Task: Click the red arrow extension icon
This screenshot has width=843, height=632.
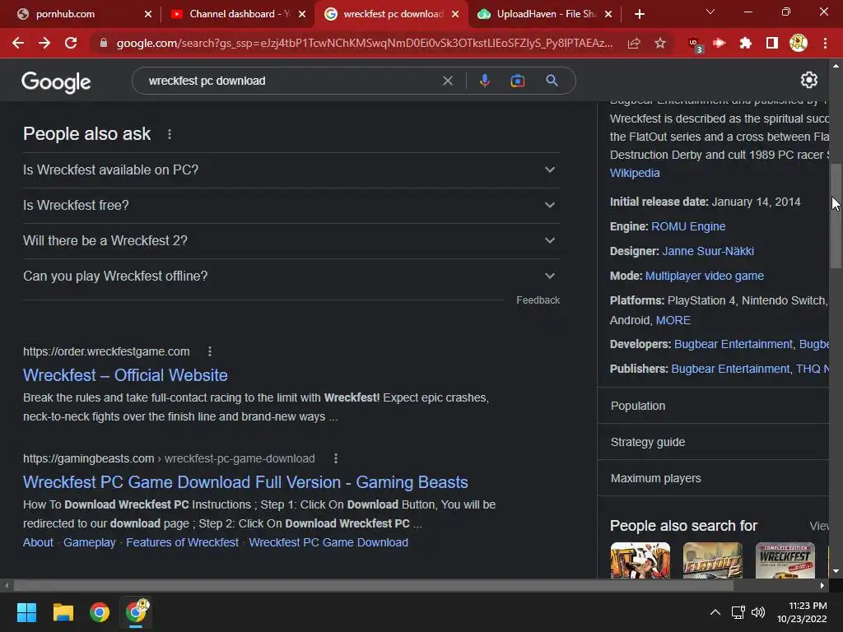Action: 720,43
